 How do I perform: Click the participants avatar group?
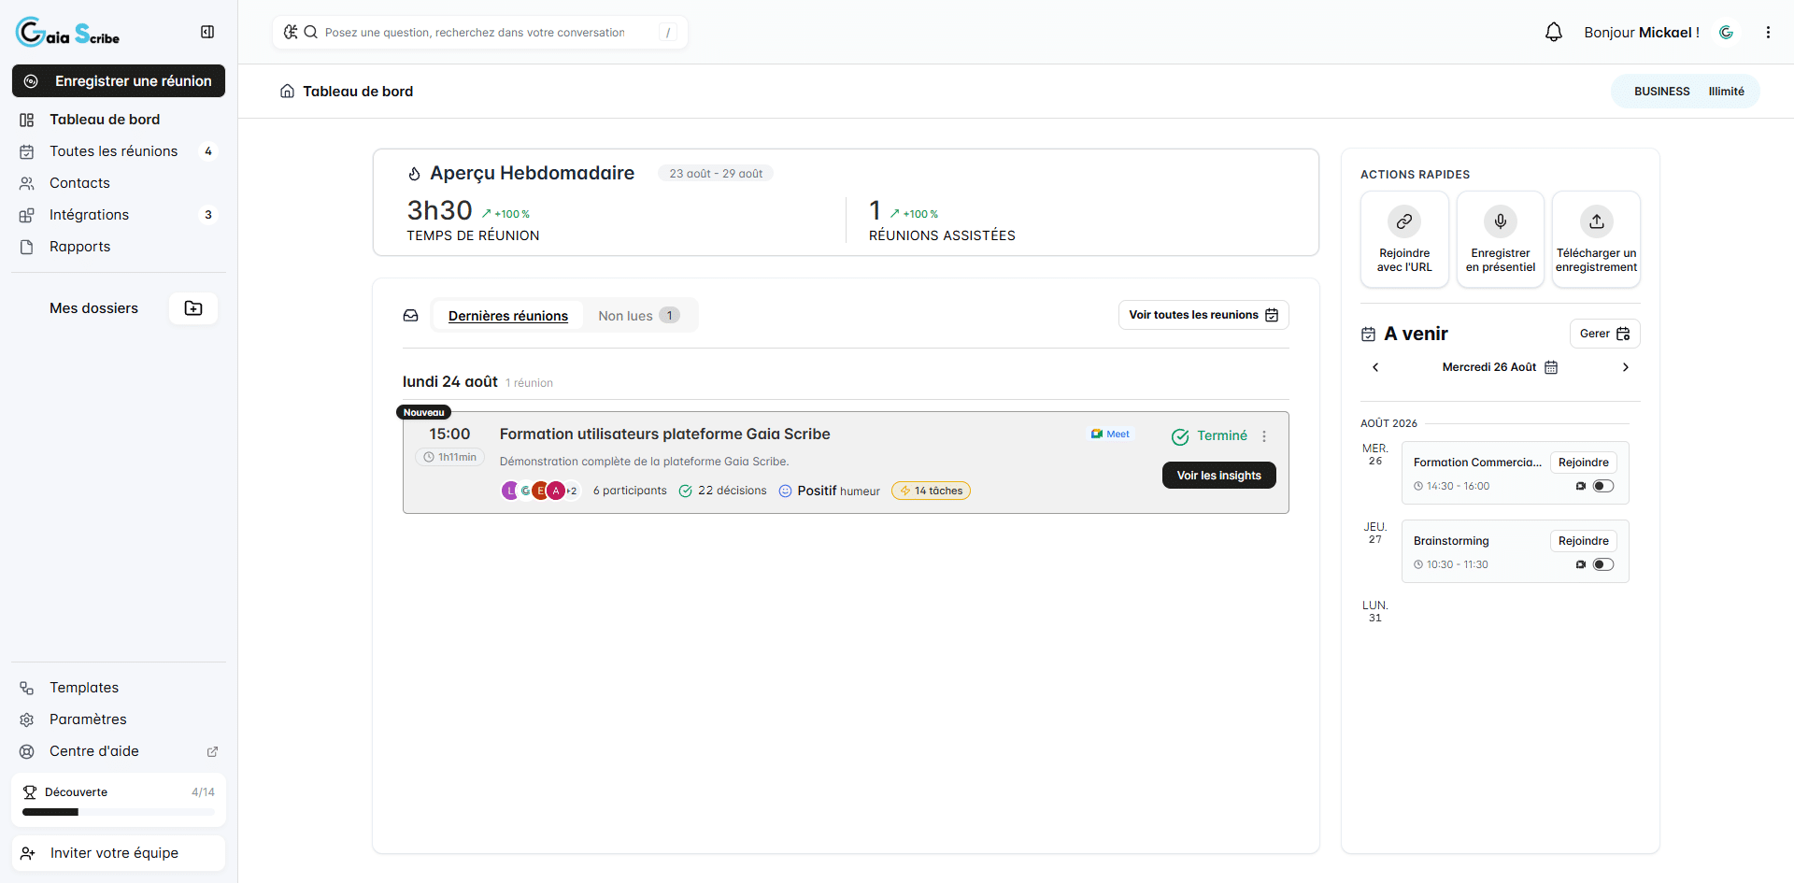coord(540,491)
